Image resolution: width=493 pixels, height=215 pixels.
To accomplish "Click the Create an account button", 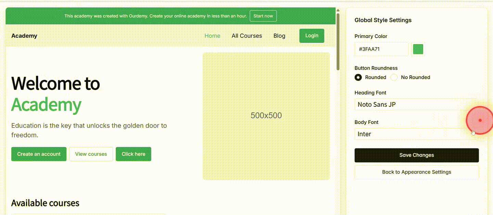I will pyautogui.click(x=39, y=154).
